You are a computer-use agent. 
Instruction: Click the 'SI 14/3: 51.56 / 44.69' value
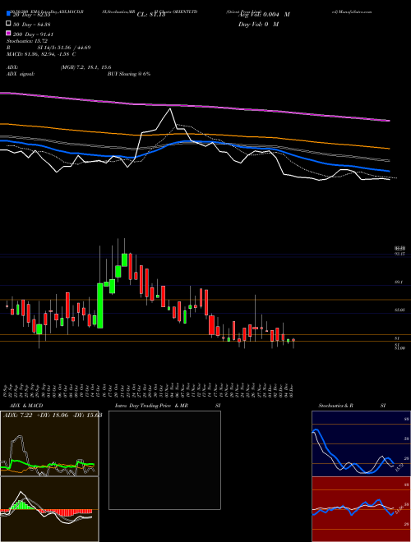pos(64,48)
